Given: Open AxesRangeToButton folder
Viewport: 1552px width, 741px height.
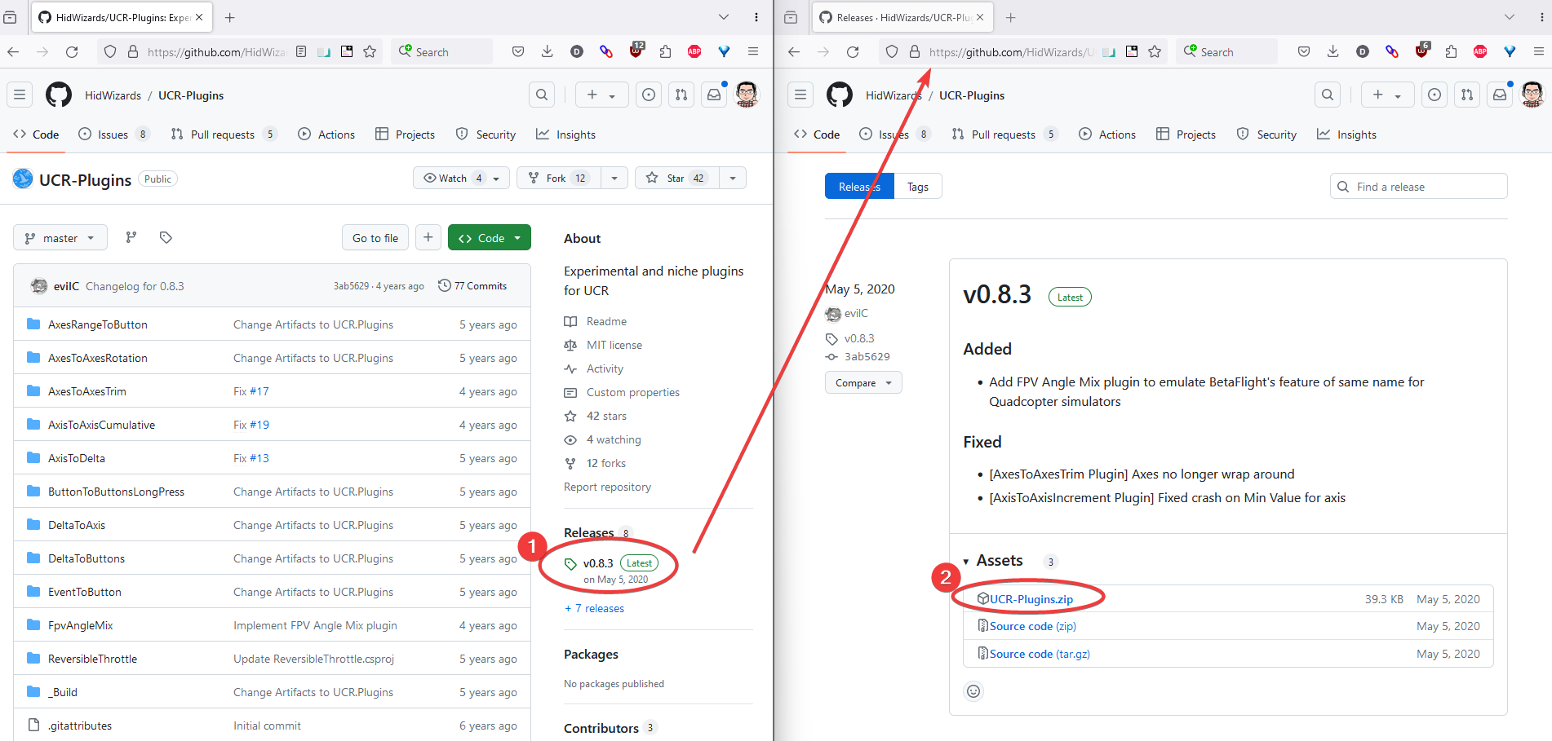Looking at the screenshot, I should pos(98,324).
